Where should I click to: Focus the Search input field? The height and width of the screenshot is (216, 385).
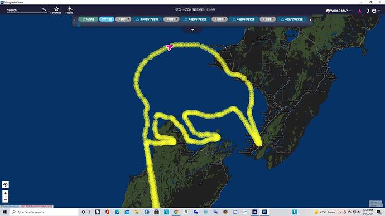(24, 10)
